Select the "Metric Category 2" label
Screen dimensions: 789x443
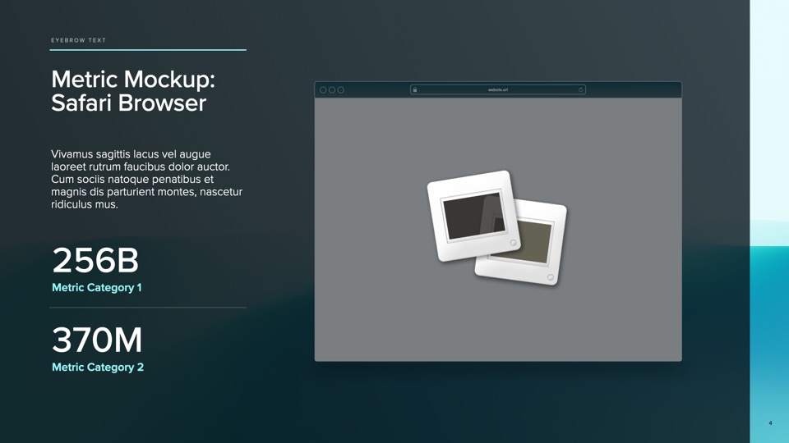[98, 368]
